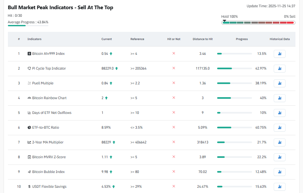
Task: Open USDT Flexible Savings historical data
Action: 279,186
